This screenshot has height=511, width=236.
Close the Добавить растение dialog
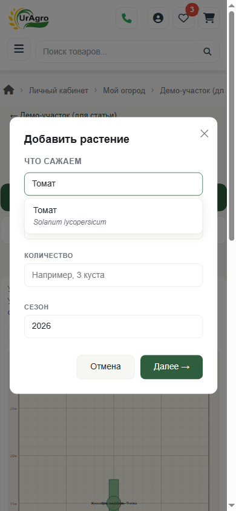tap(205, 133)
